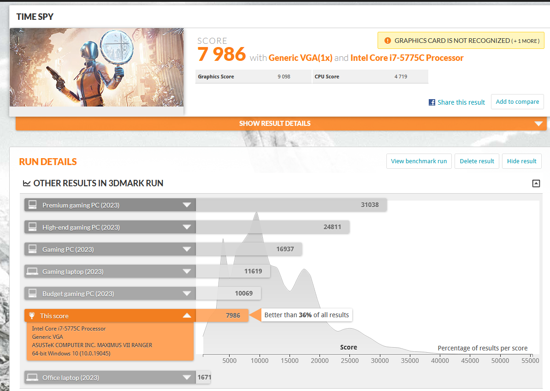
Task: Click the CPU Score 4 719 cell
Action: coord(370,77)
